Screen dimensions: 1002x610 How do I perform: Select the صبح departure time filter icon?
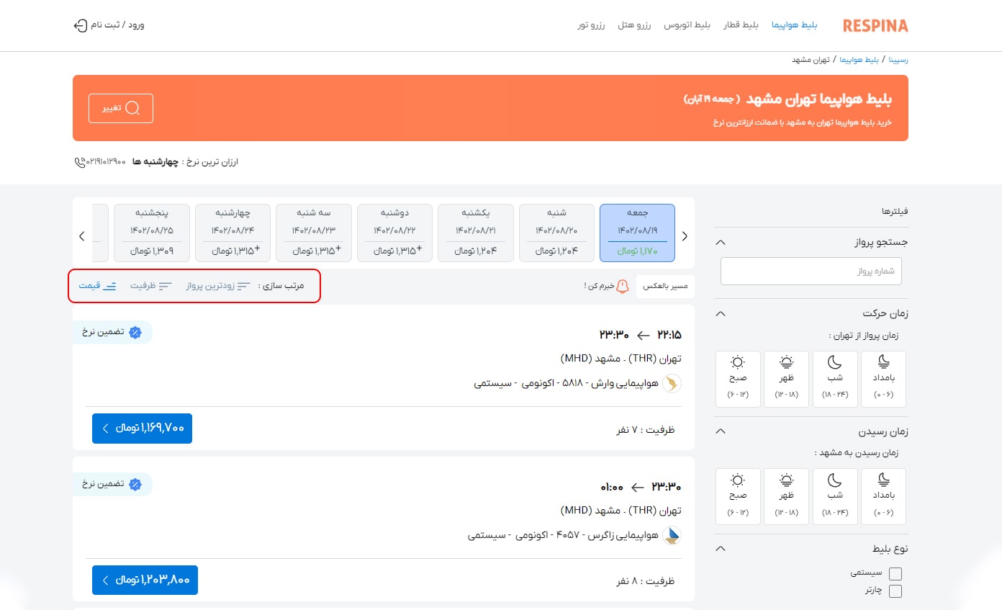pos(738,362)
